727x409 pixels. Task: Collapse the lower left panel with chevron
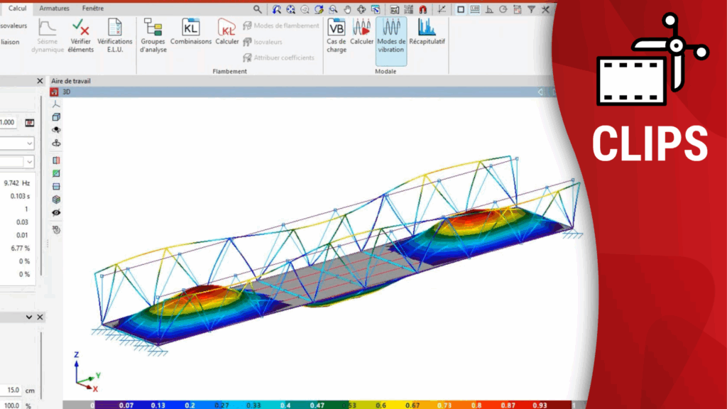coord(29,317)
